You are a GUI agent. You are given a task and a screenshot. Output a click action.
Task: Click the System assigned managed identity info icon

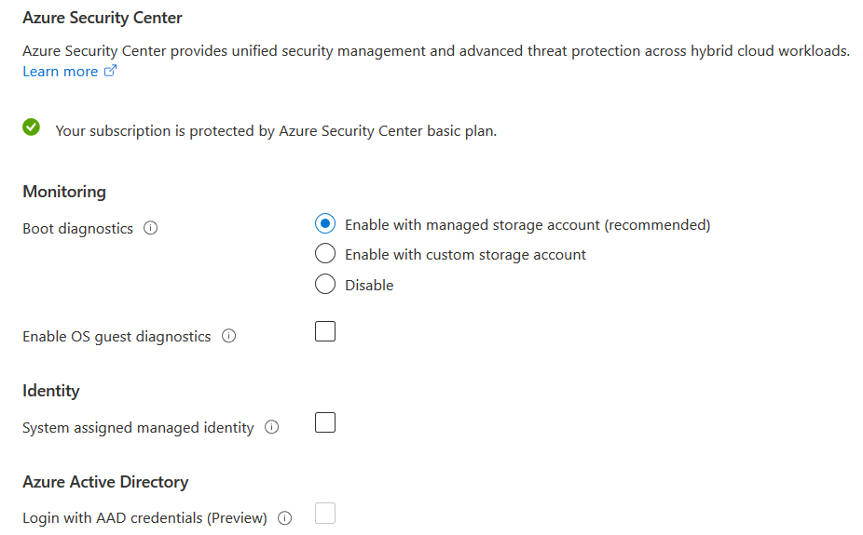272,427
